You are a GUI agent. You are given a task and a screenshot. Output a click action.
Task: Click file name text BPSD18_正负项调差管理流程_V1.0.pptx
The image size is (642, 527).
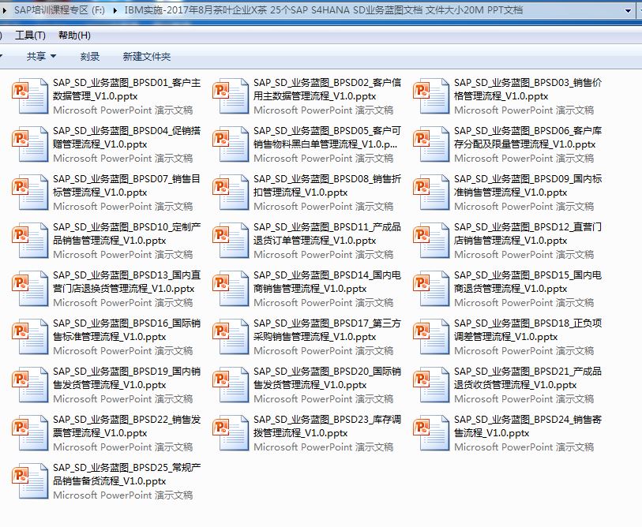pyautogui.click(x=527, y=330)
